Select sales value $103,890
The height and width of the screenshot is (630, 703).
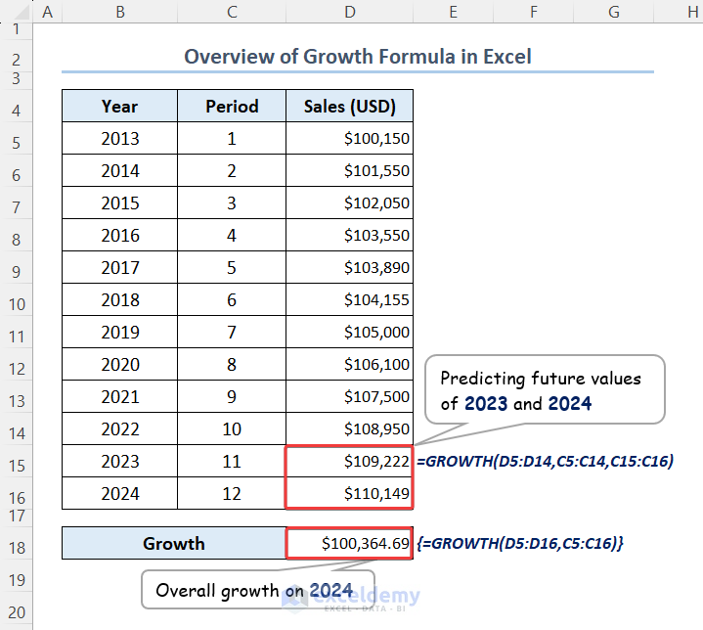[350, 267]
